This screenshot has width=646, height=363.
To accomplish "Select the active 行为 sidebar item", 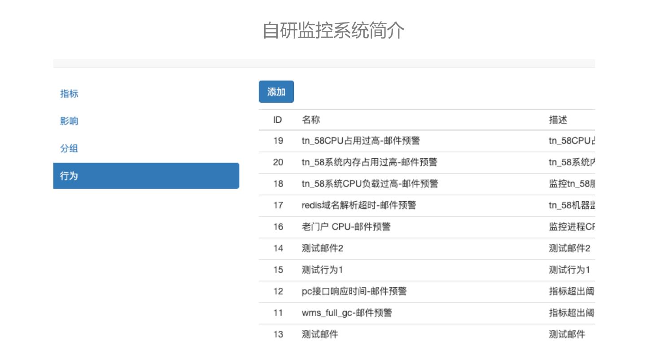I will 146,176.
